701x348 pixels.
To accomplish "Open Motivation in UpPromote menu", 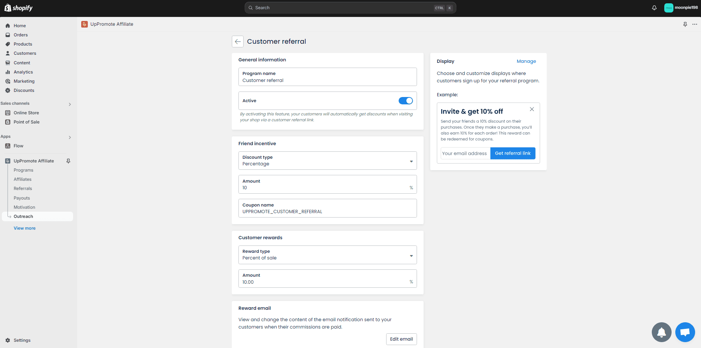I will pos(25,207).
